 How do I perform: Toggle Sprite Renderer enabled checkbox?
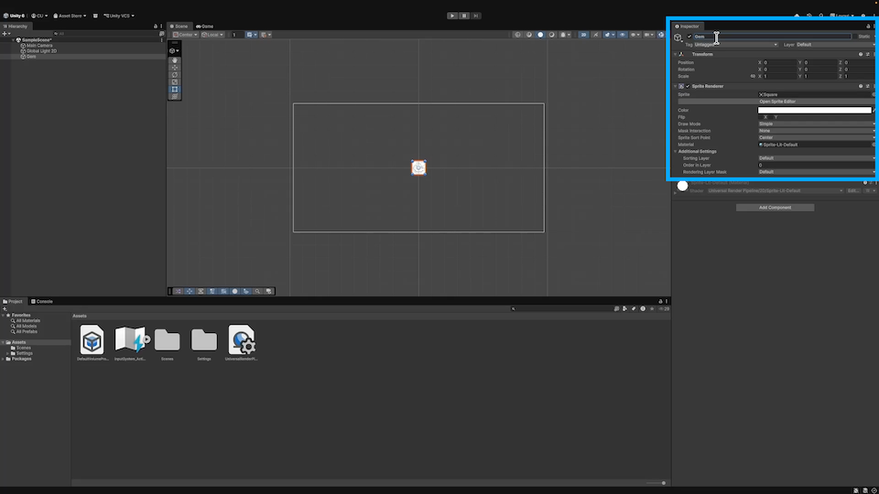click(x=688, y=86)
